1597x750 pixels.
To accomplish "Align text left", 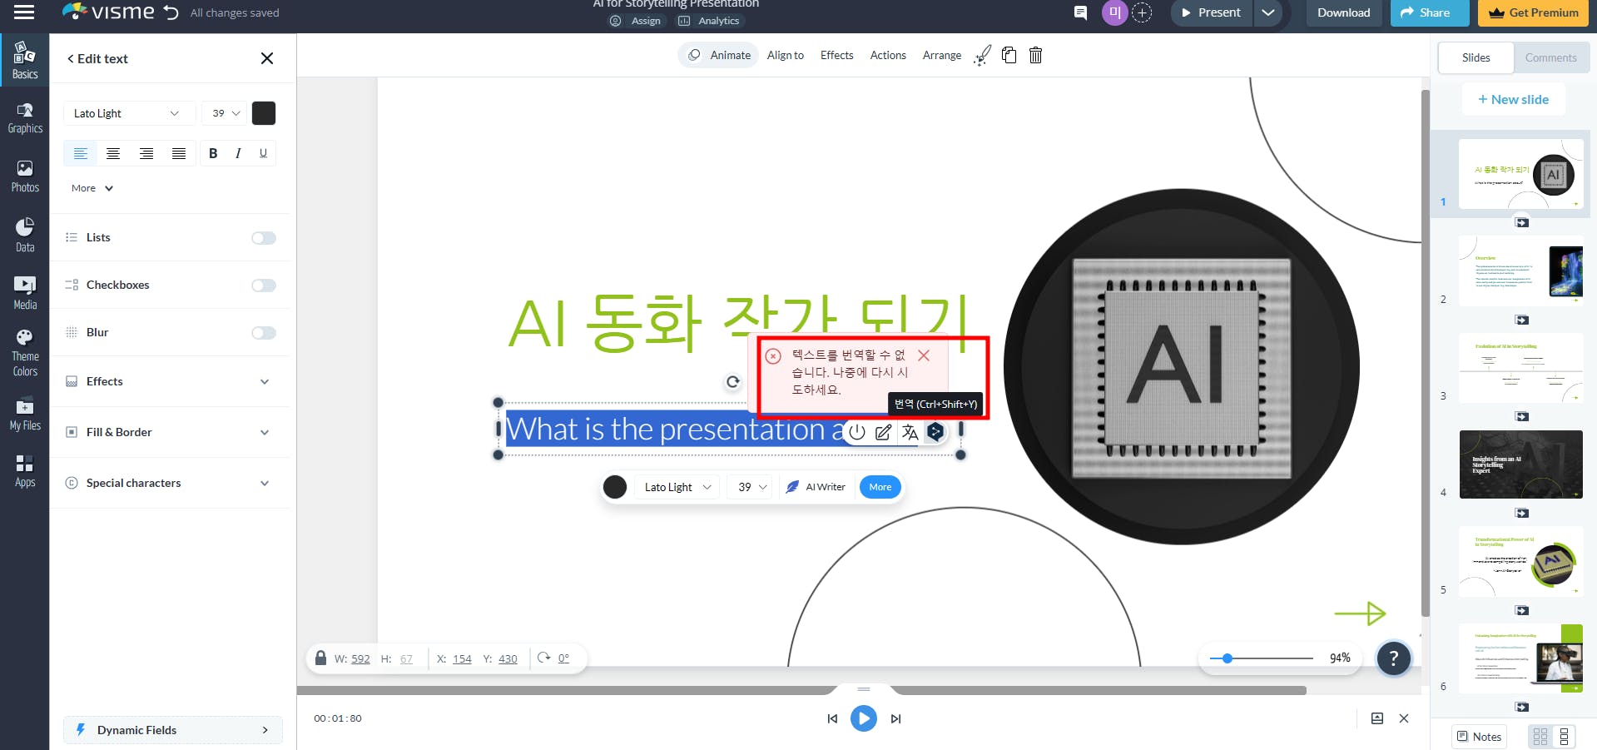I will (81, 153).
